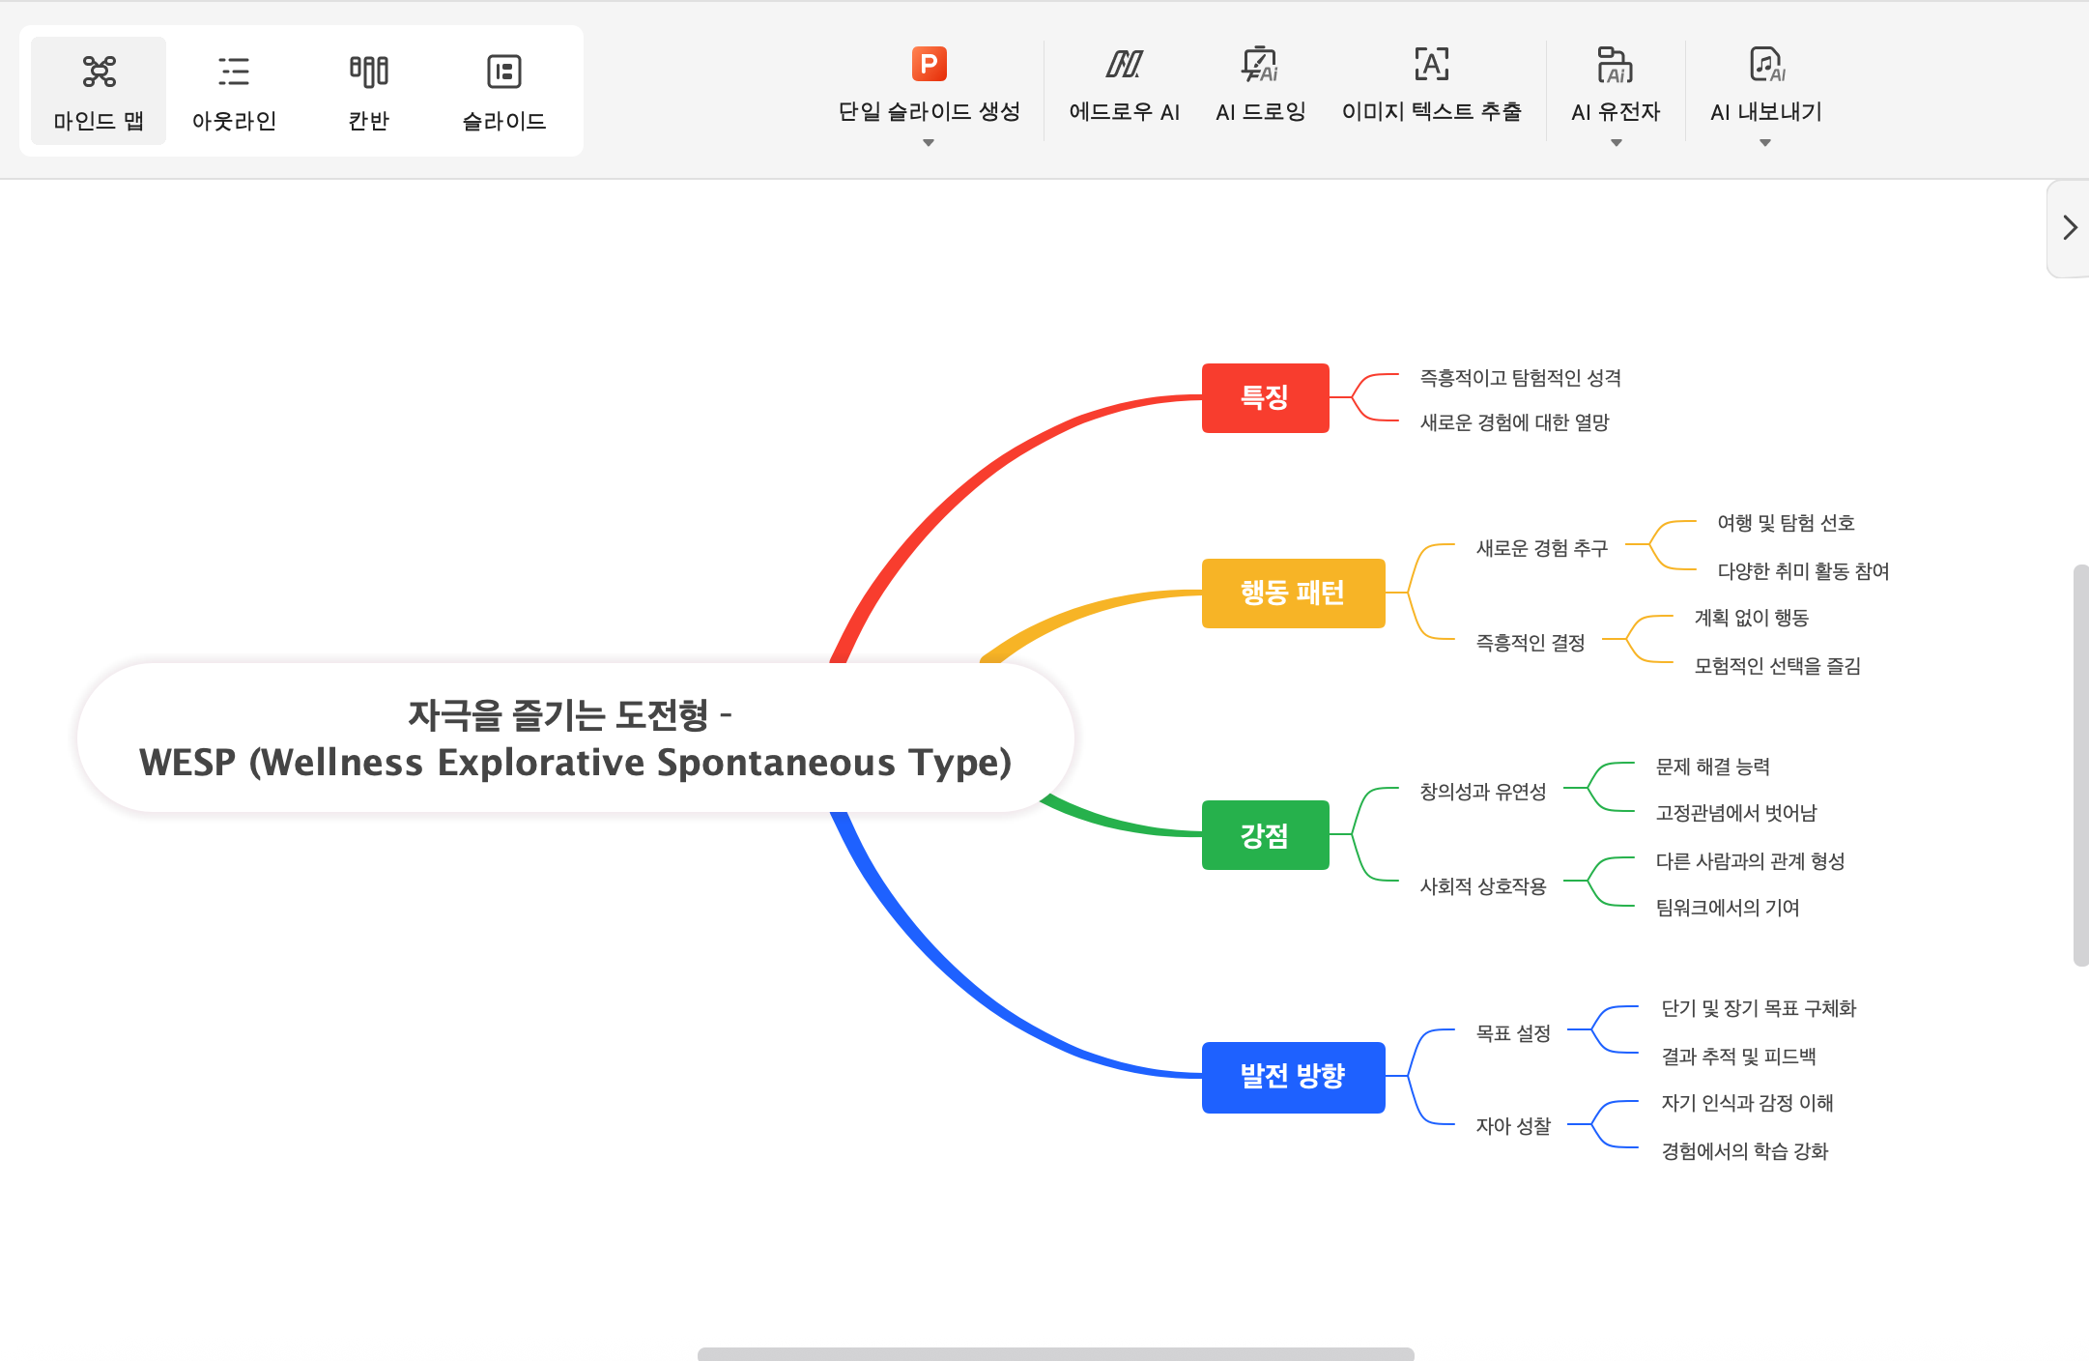Select the 경험에서의 학습 강화 node
Image resolution: width=2089 pixels, height=1361 pixels.
1744,1151
